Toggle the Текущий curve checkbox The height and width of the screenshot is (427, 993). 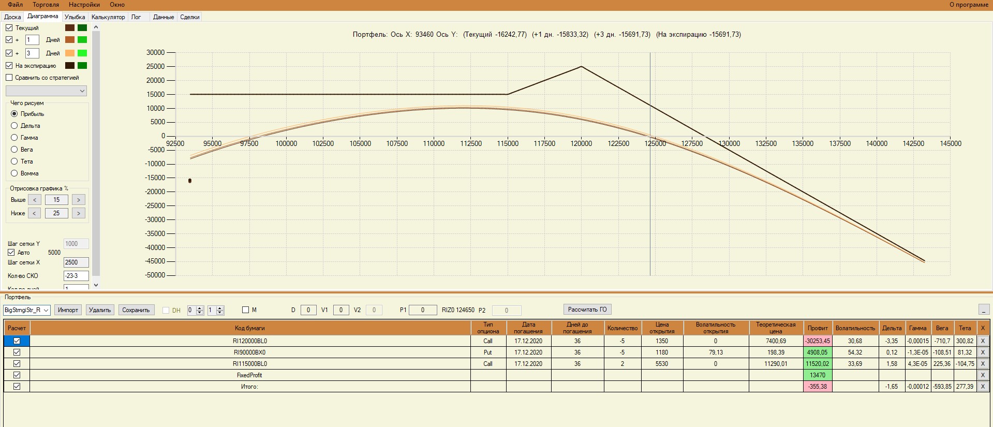pos(9,28)
